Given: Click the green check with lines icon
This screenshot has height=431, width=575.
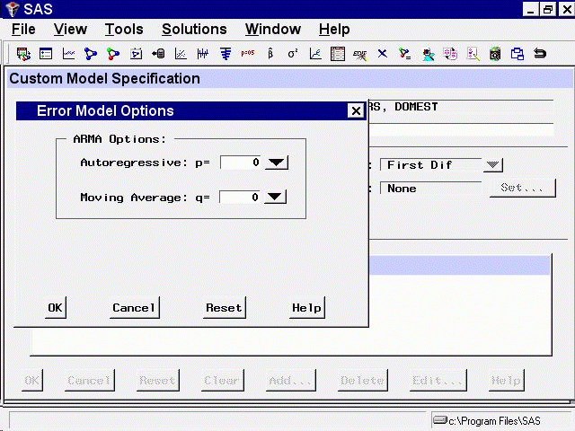Looking at the screenshot, I should tap(405, 54).
